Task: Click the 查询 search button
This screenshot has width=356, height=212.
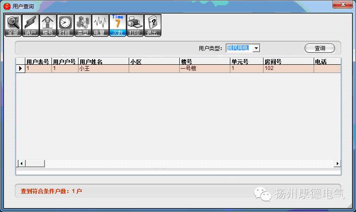Action: coord(320,48)
